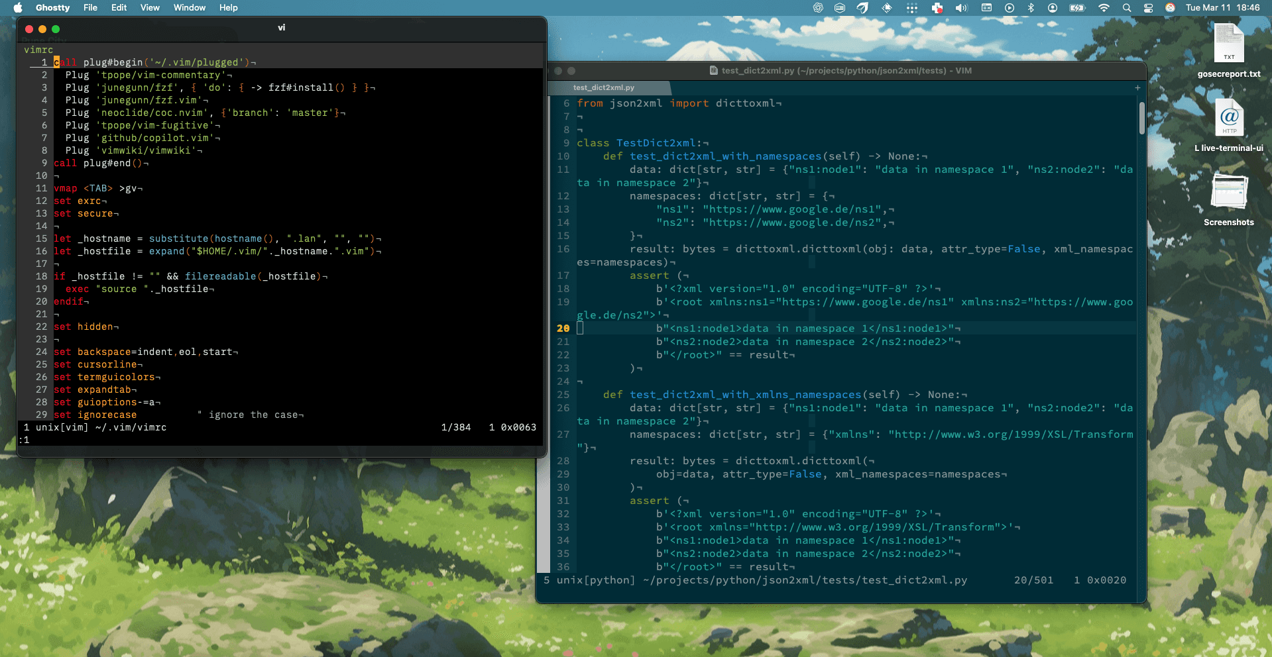
Task: Click the document proxy icon in VIM title
Action: pyautogui.click(x=714, y=71)
